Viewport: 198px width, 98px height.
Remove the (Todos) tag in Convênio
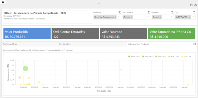(x=161, y=17)
